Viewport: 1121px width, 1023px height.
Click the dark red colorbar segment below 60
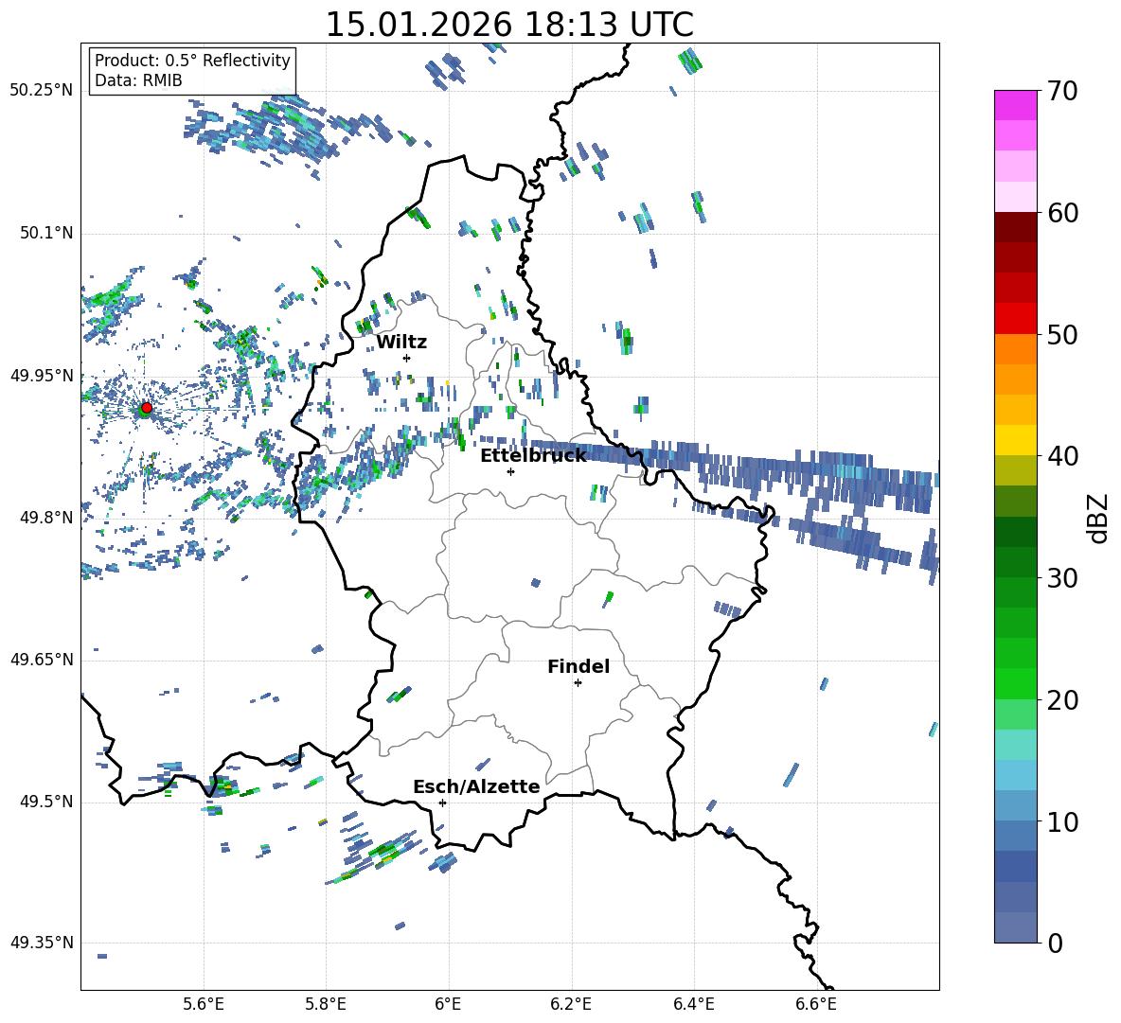tap(1015, 227)
